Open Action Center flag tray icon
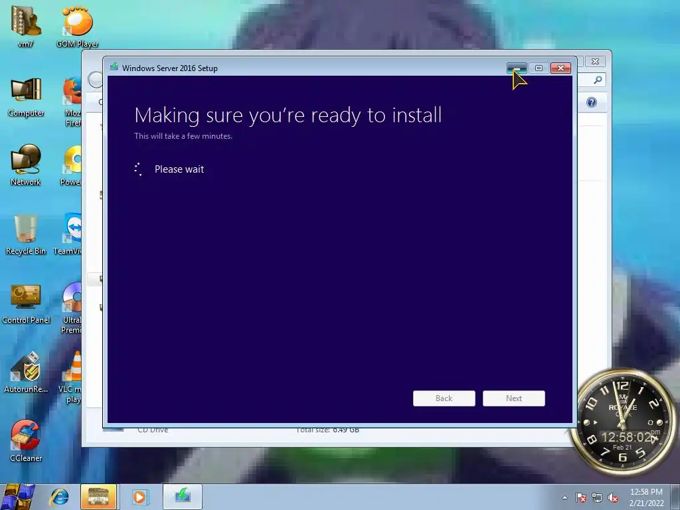The height and width of the screenshot is (510, 680). (x=581, y=498)
